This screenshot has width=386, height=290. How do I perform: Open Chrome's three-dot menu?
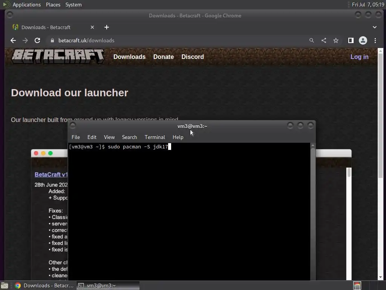point(375,40)
